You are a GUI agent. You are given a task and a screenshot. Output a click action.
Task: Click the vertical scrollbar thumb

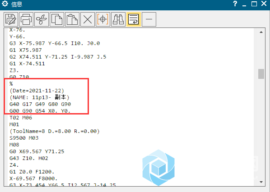[261, 74]
